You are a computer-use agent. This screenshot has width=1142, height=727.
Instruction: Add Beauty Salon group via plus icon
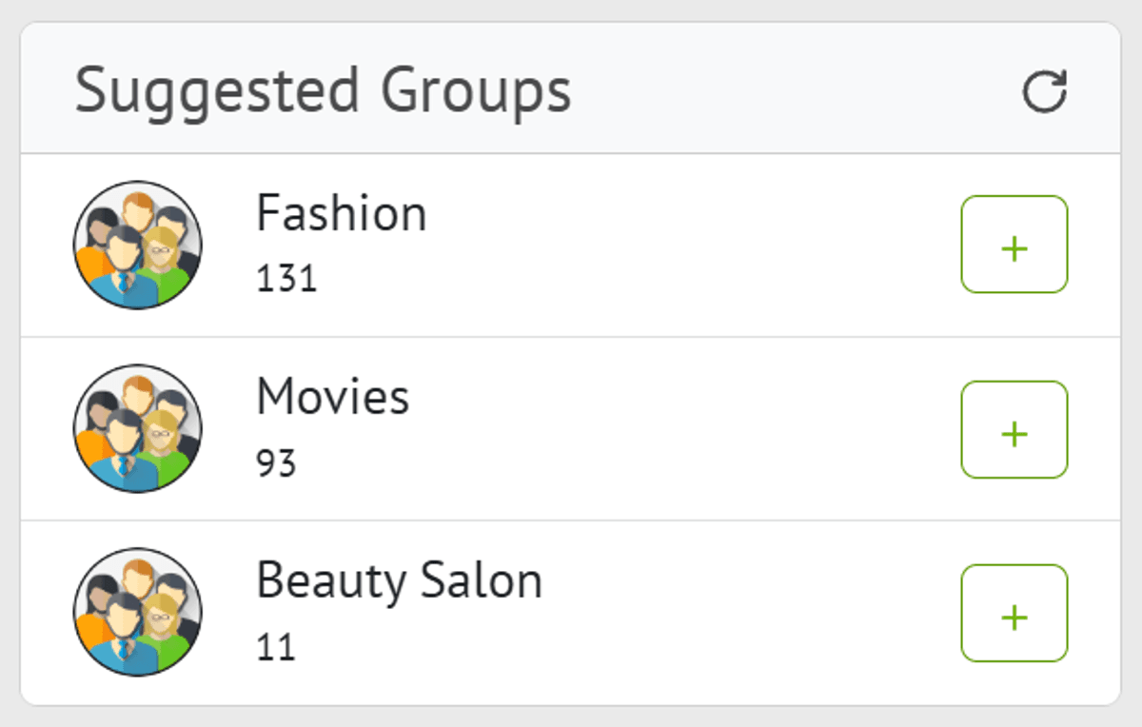[x=1014, y=614]
